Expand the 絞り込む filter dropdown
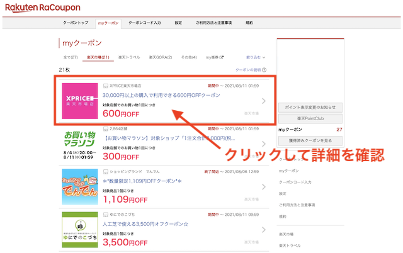The width and height of the screenshot is (403, 253). tap(256, 57)
